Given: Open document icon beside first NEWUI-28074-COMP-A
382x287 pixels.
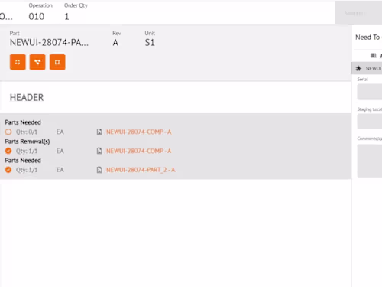Looking at the screenshot, I should [x=99, y=132].
